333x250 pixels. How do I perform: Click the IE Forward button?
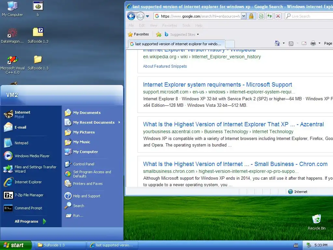click(x=140, y=16)
